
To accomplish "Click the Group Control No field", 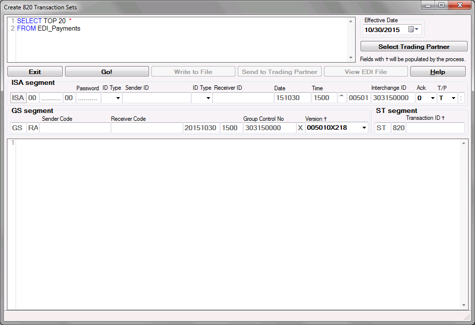I will 269,128.
